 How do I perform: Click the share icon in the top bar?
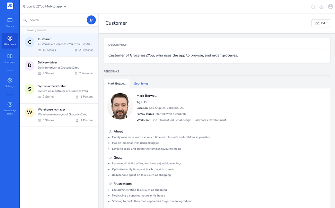[x=313, y=6]
